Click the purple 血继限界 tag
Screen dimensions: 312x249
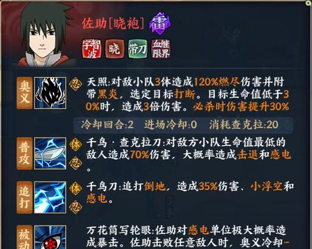[161, 49]
